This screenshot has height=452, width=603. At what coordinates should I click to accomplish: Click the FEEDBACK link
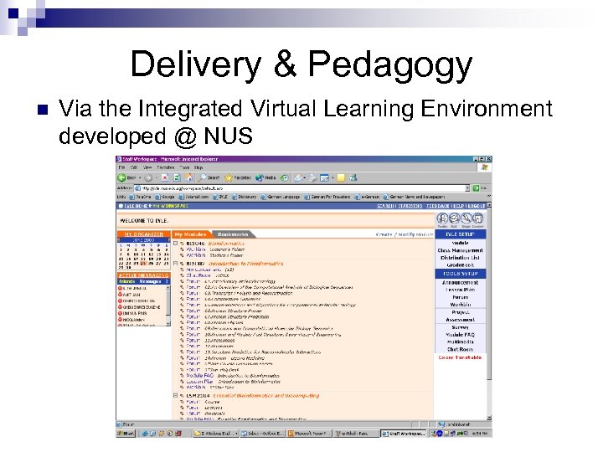pos(438,206)
